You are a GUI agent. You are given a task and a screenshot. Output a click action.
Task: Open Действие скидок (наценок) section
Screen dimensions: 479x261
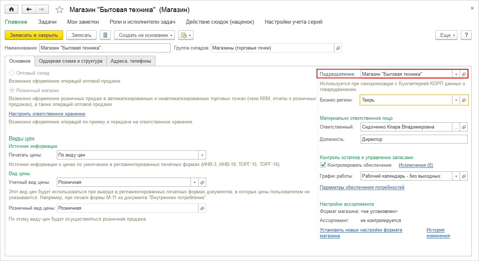[x=220, y=22]
